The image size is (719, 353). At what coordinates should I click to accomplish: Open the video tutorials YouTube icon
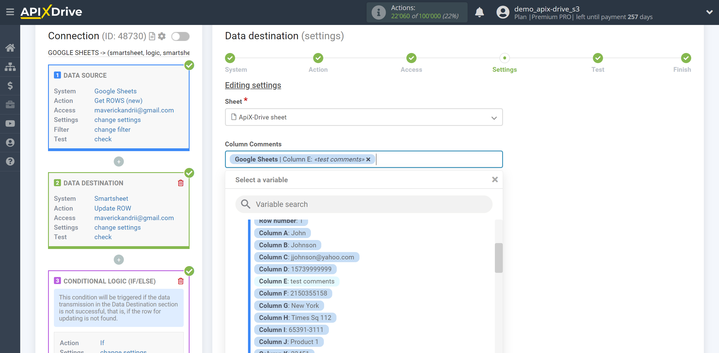coord(10,124)
